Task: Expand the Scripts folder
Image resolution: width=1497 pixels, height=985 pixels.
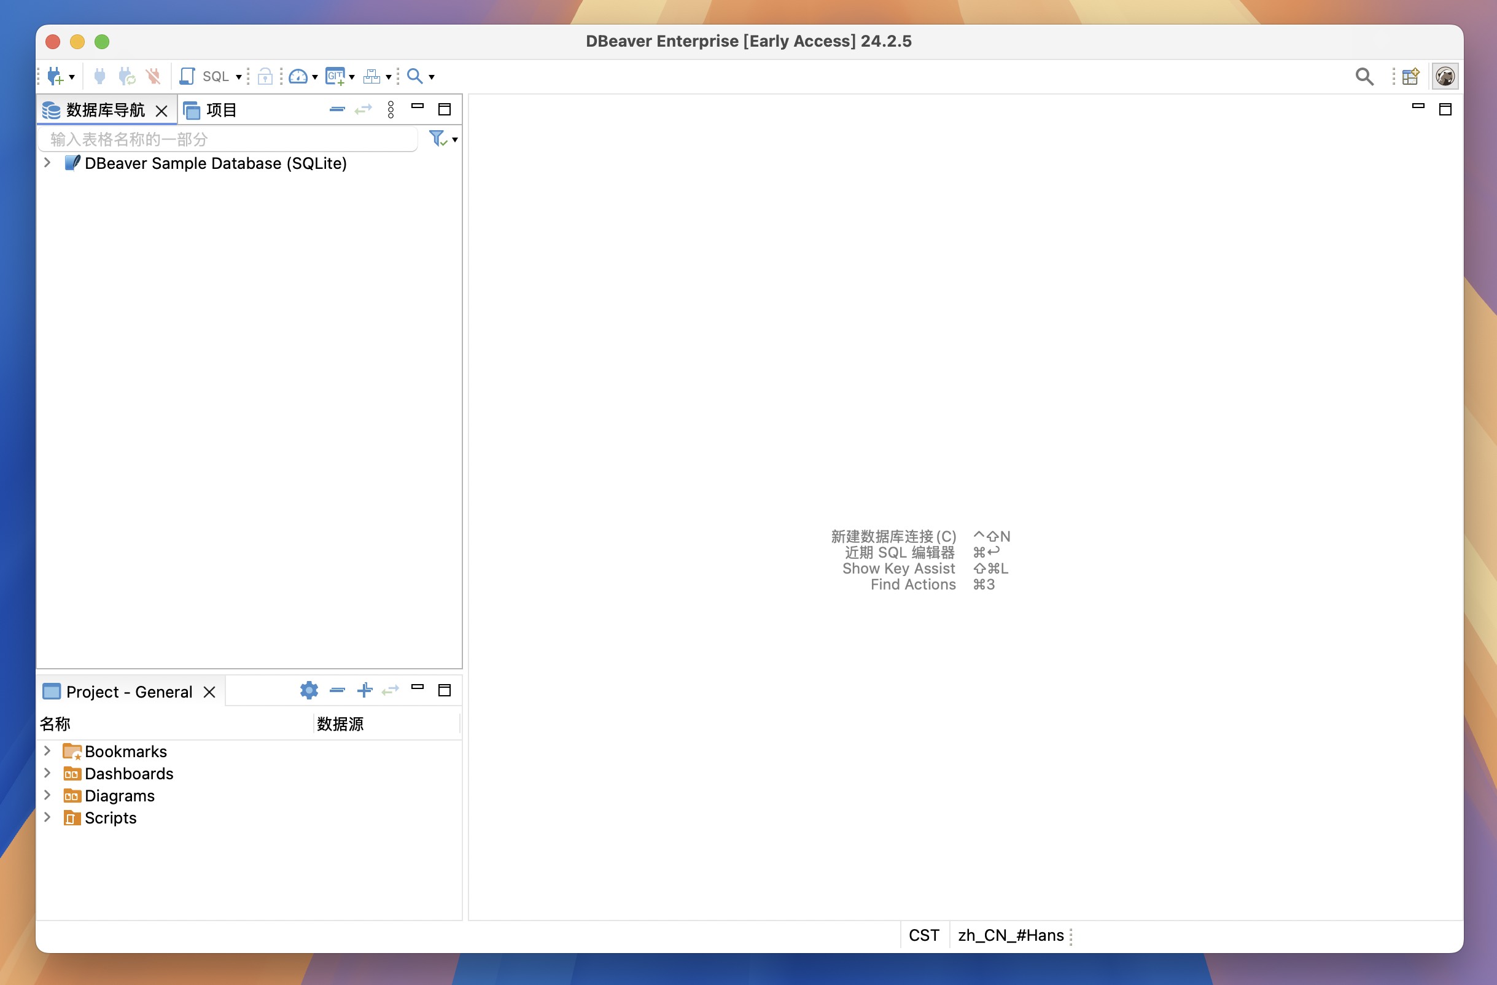Action: [47, 817]
